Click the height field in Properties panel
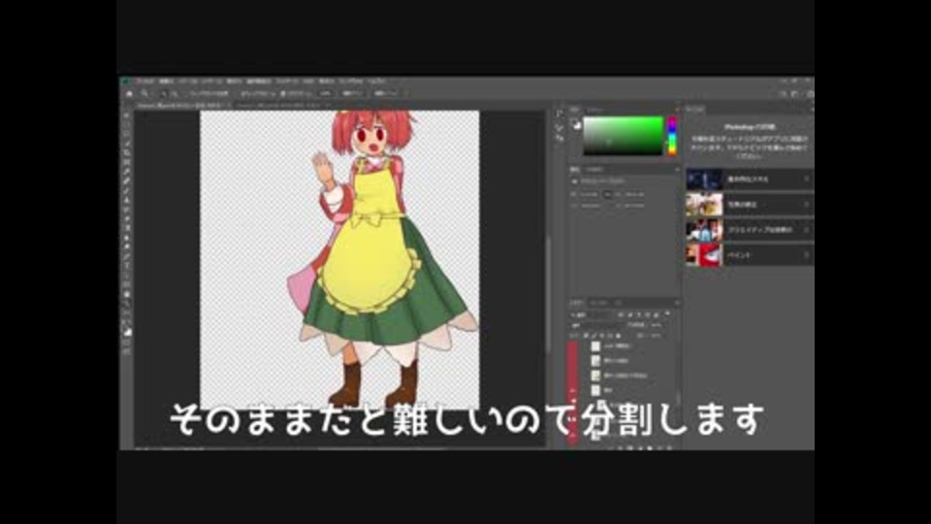The height and width of the screenshot is (524, 931). click(634, 194)
